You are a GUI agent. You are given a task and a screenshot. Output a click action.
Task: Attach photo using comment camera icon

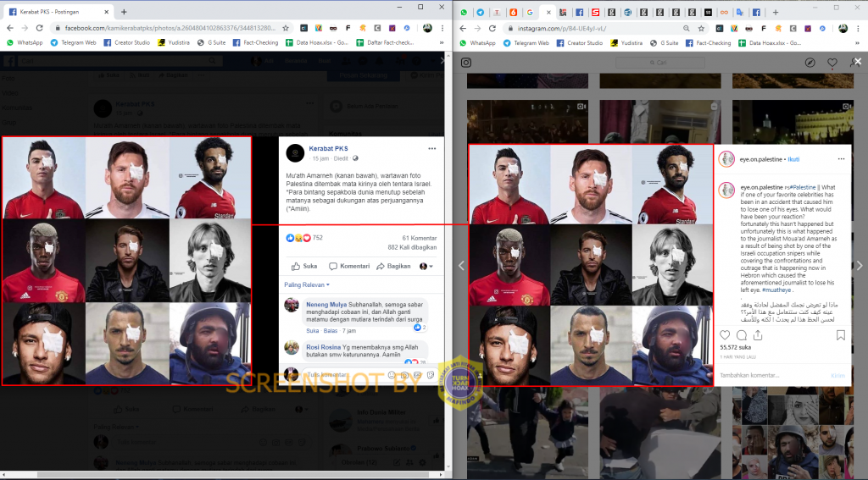404,375
